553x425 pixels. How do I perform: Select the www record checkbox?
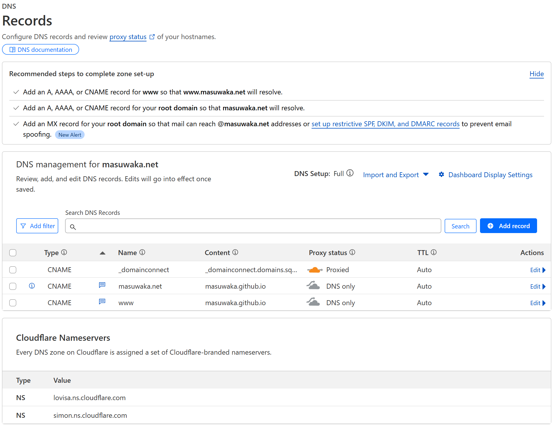tap(13, 303)
